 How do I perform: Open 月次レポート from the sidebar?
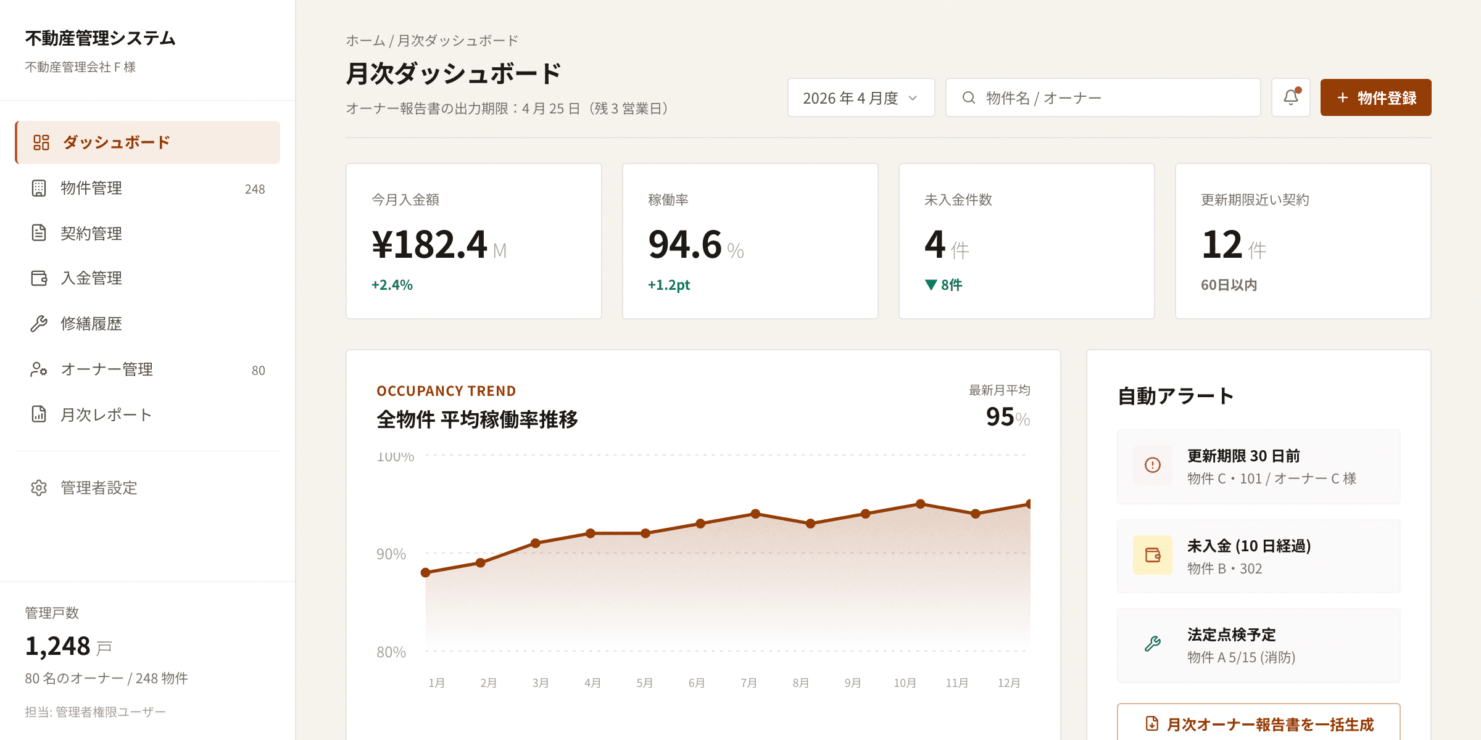(x=106, y=415)
